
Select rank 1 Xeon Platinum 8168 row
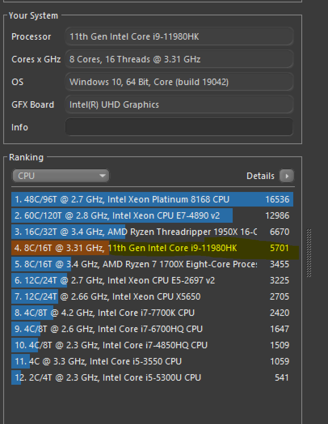tap(152, 199)
